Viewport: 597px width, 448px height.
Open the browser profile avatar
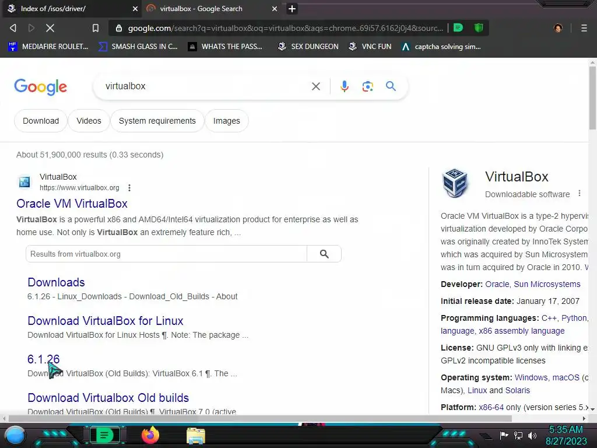[558, 28]
